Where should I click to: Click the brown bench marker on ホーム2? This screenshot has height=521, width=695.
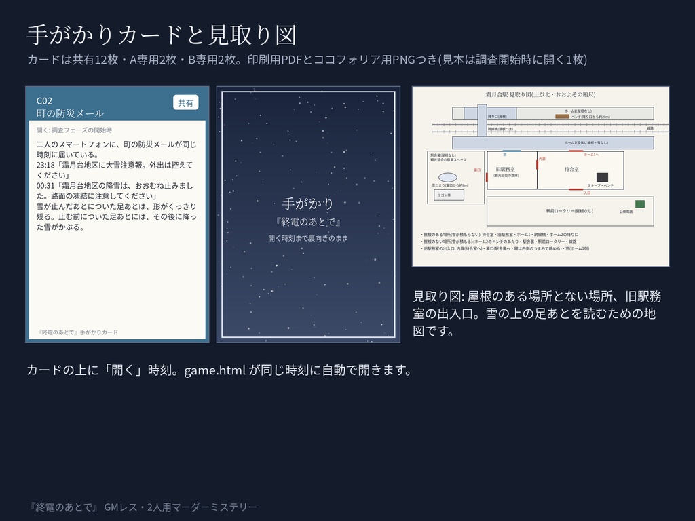562,117
